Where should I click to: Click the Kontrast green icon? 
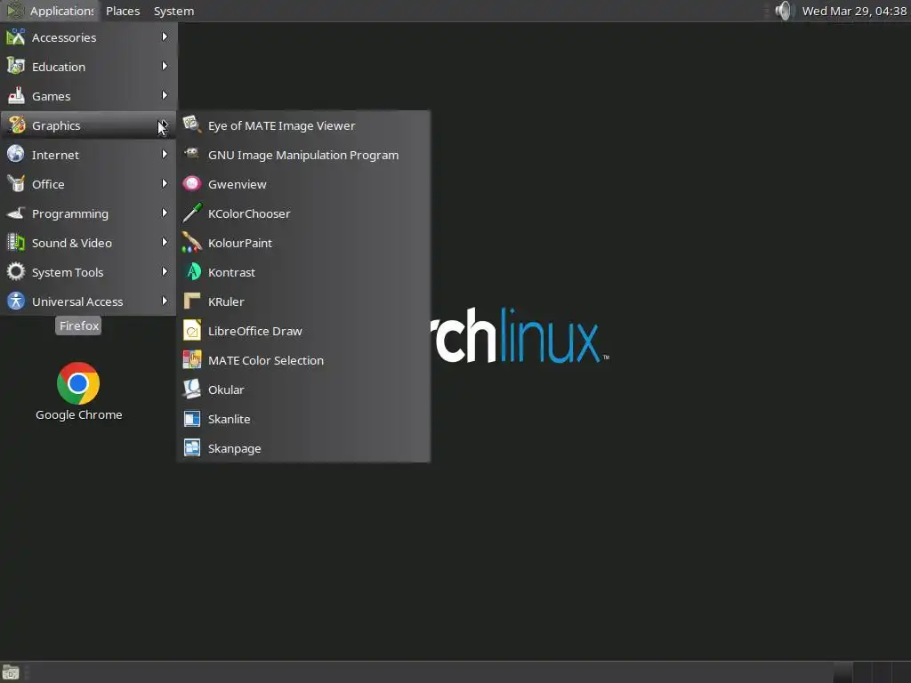[192, 272]
